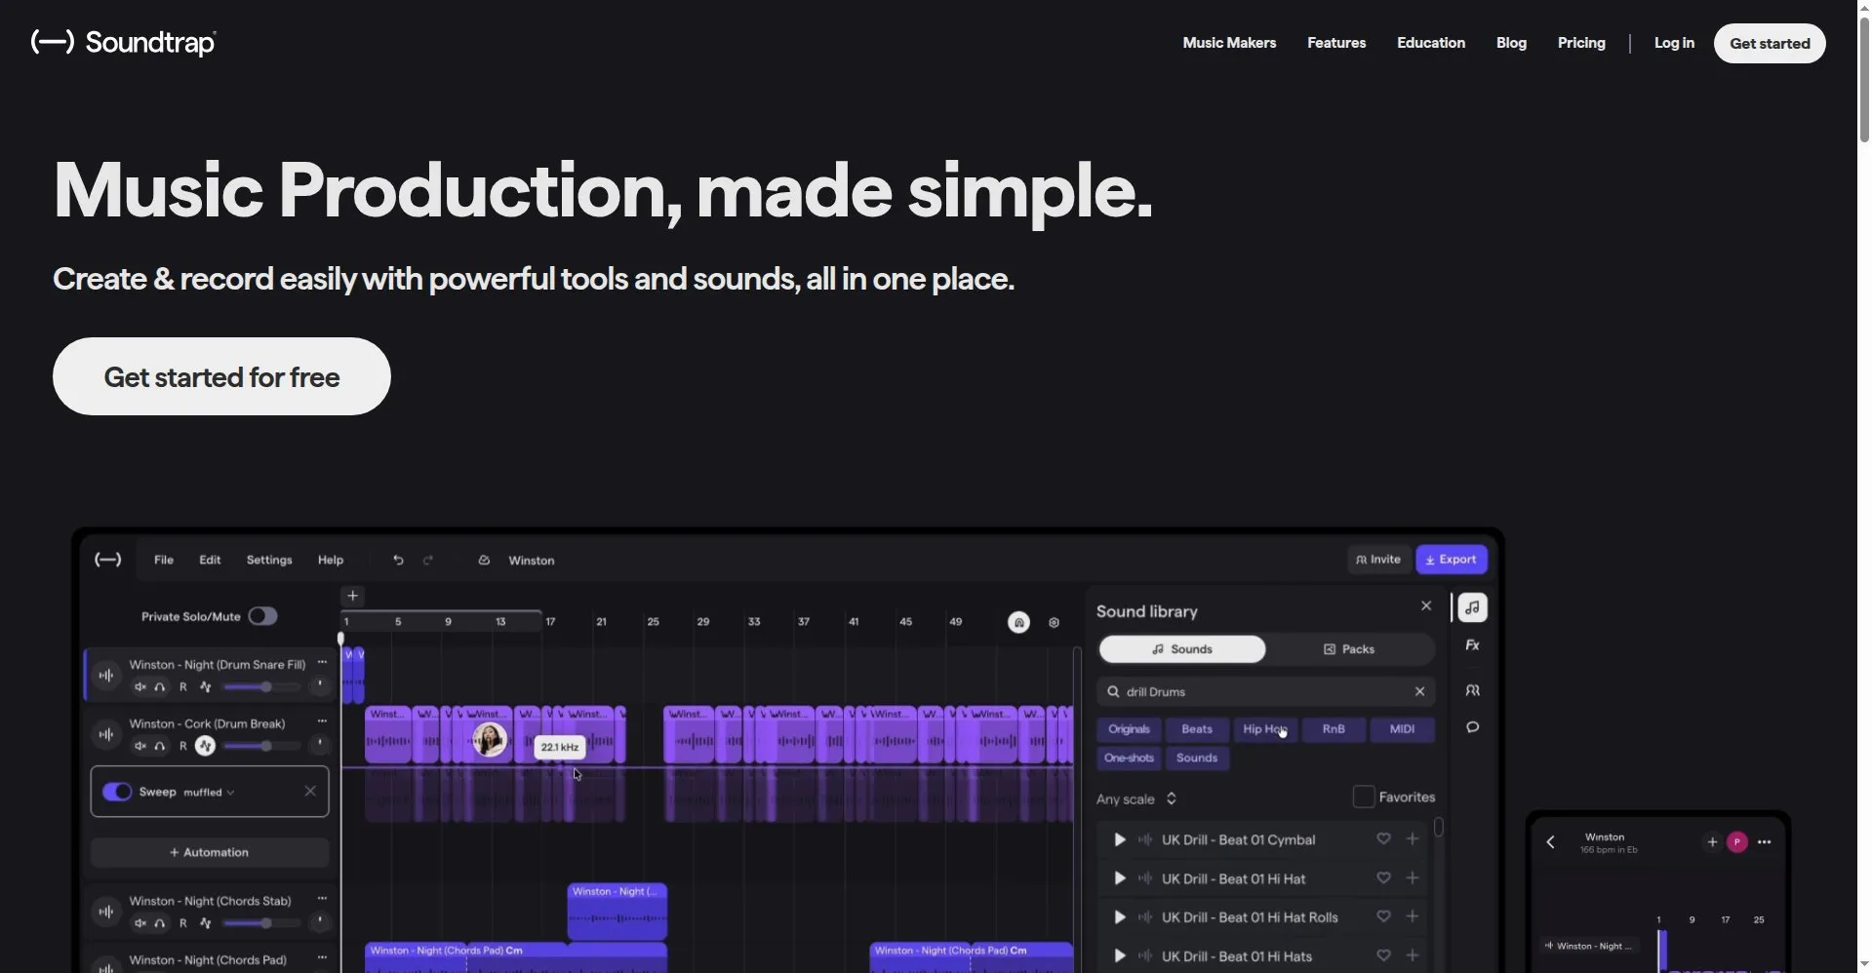This screenshot has width=1872, height=973.
Task: Open the Pricing link in the navigation
Action: coord(1581,43)
